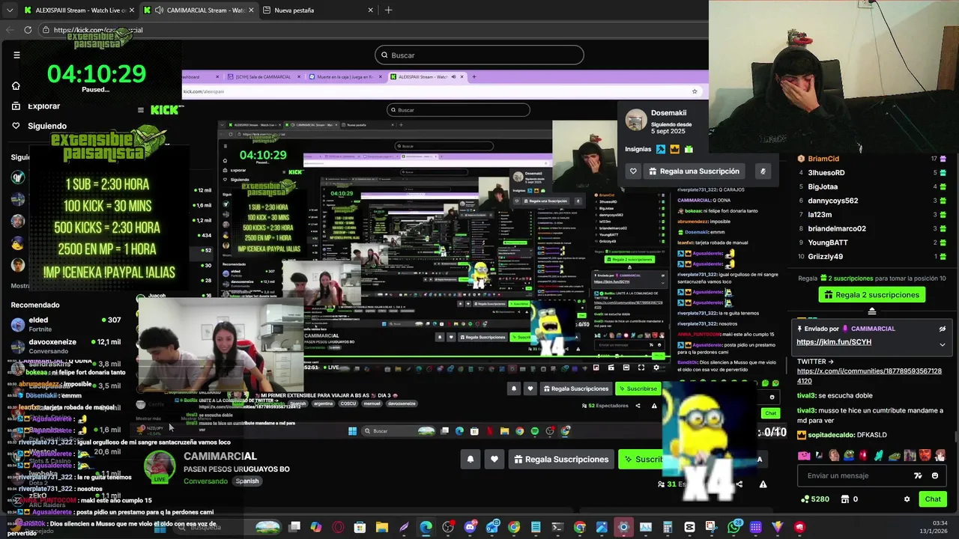Click the Spanish language tag
Image resolution: width=959 pixels, height=539 pixels.
pos(247,481)
